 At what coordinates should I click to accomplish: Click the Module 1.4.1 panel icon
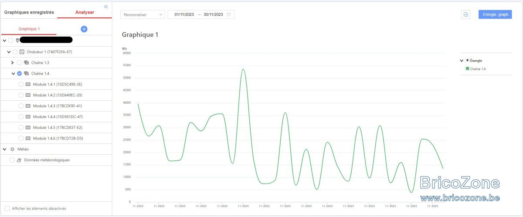point(28,84)
